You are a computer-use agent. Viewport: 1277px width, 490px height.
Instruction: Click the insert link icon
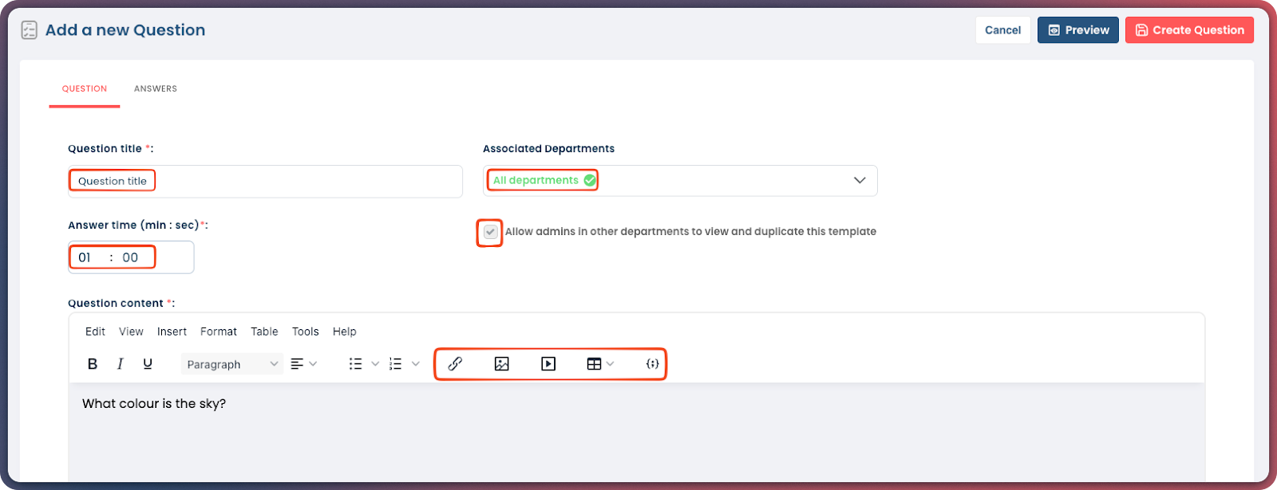(x=455, y=364)
